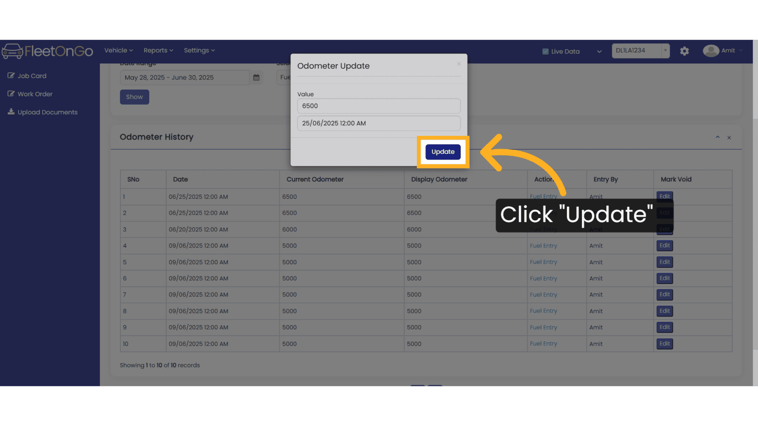Click the Show button
The width and height of the screenshot is (758, 426).
coord(135,97)
